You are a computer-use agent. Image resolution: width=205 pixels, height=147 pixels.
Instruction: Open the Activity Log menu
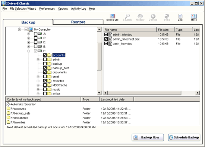click(x=79, y=9)
